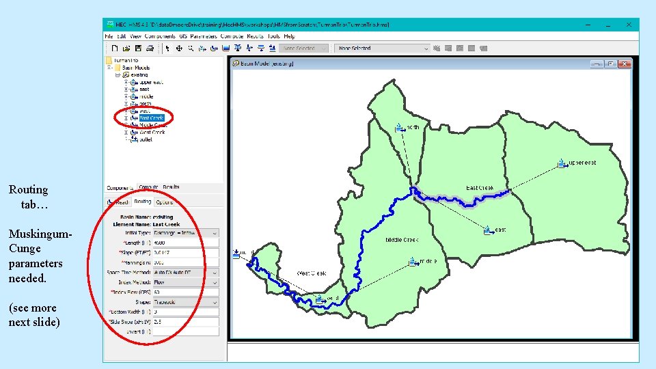Expand the upper east subbasin node
The width and height of the screenshot is (656, 369).
(126, 82)
